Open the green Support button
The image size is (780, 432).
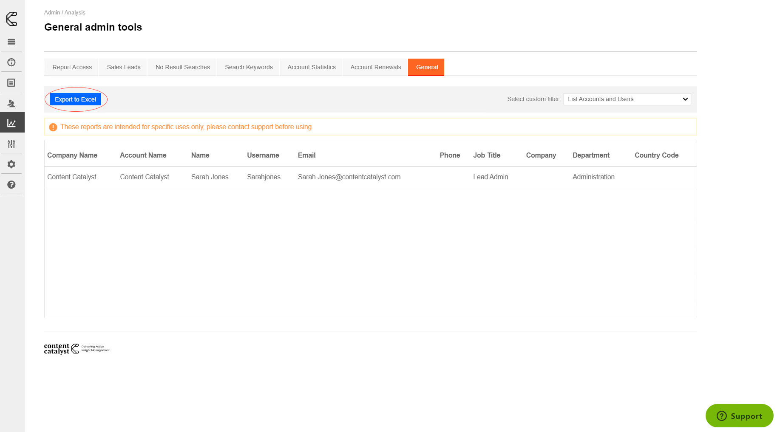pos(739,416)
